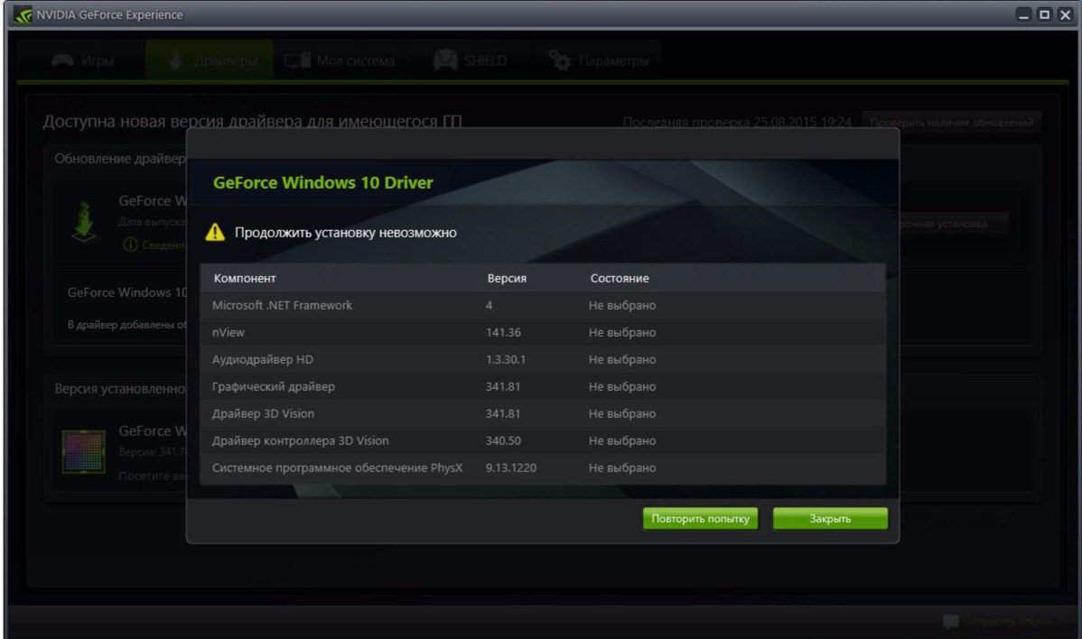Screen dimensions: 1082x639
Task: Select the Графический драйвер component name
Action: point(274,386)
